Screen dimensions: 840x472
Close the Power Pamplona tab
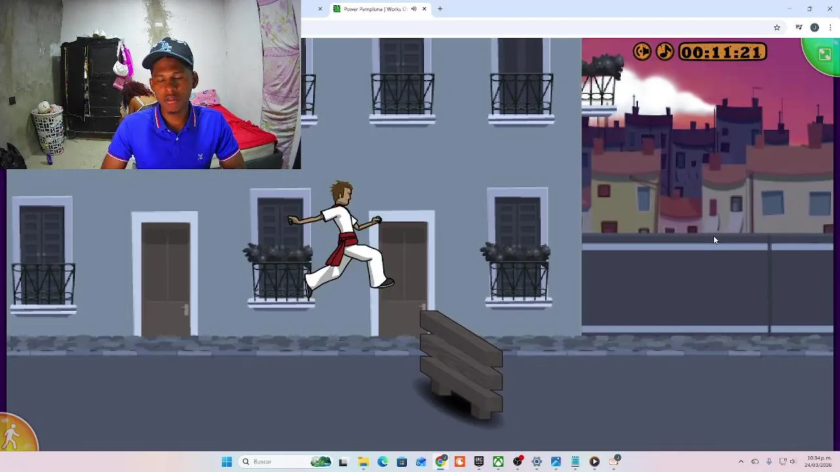[424, 9]
